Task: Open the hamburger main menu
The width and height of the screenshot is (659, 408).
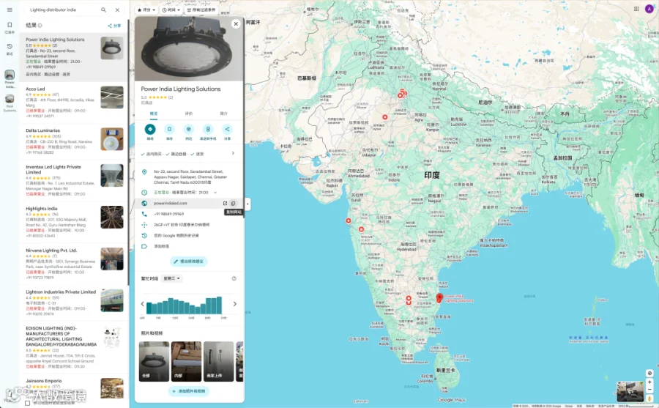Action: point(10,10)
